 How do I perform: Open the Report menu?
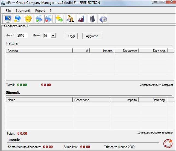[40, 11]
